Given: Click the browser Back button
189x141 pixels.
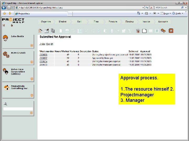Looking at the screenshot, I should (4, 8).
